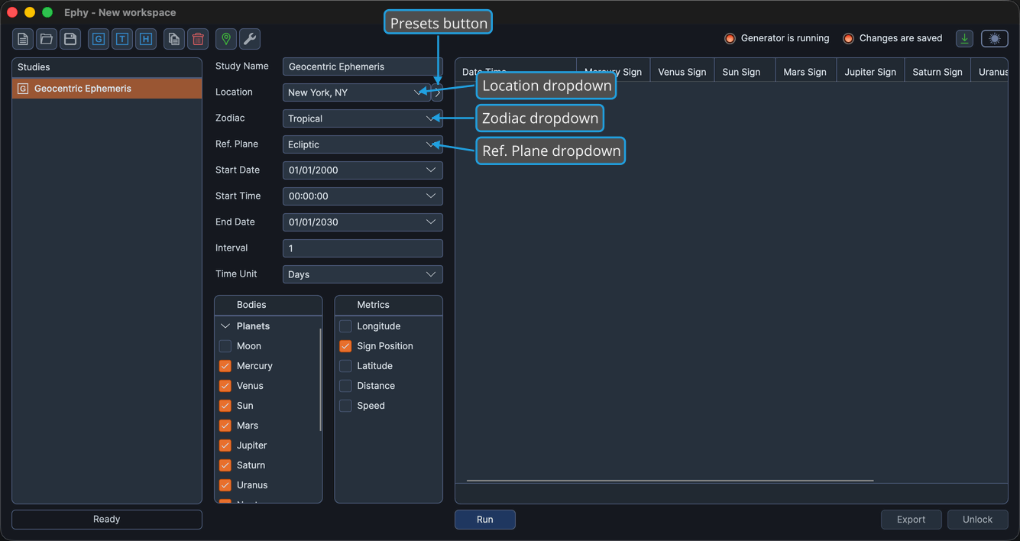This screenshot has height=541, width=1020.
Task: Click the Metrics panel header
Action: [x=388, y=305]
